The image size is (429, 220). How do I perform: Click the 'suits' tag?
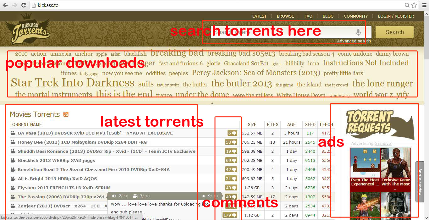(x=146, y=84)
